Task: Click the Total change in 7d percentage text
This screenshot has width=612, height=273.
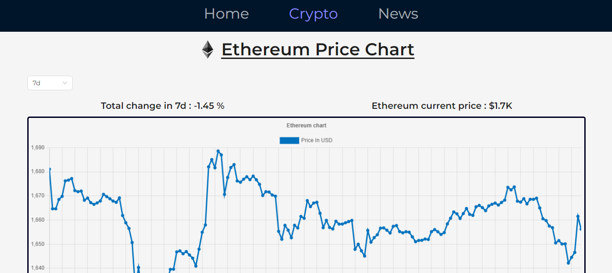Action: point(163,106)
